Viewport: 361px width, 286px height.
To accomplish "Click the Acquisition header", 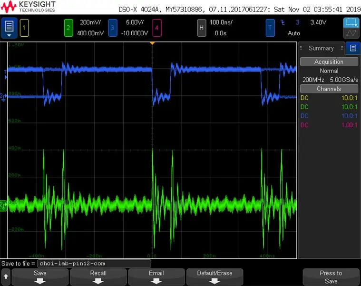I will (329, 62).
